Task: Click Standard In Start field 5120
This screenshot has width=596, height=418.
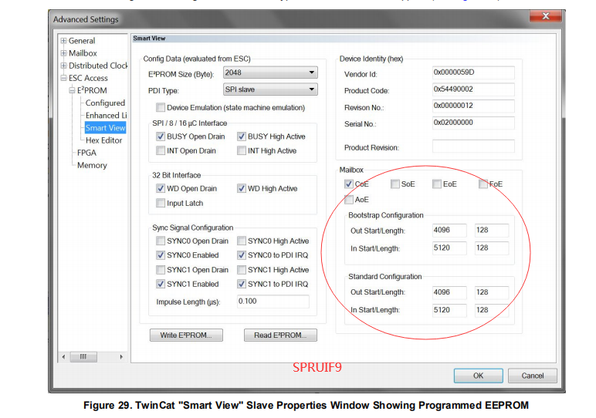Action: (449, 310)
